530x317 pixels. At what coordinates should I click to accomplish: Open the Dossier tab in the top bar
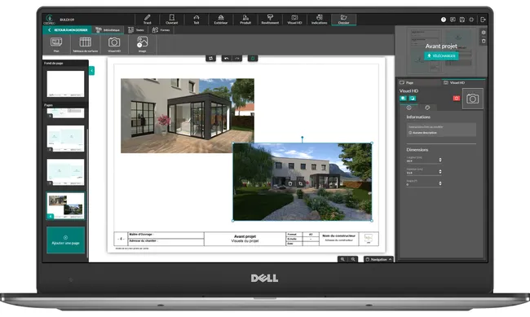pos(343,20)
